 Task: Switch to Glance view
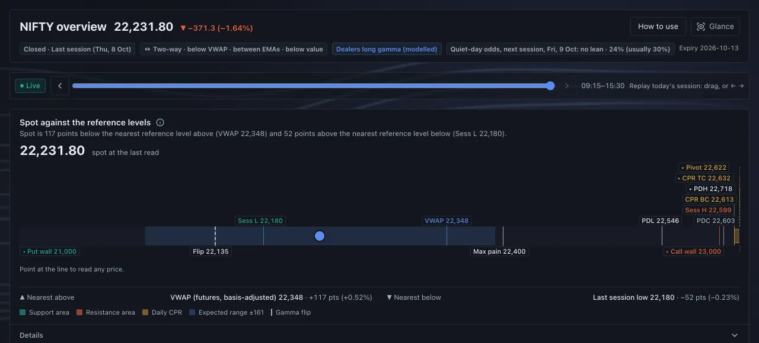click(x=715, y=27)
